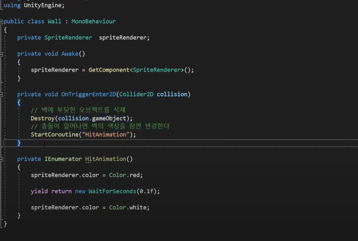Click the public keyword of class Wall
Screen dimensions: 358x241
pyautogui.click(x=14, y=22)
